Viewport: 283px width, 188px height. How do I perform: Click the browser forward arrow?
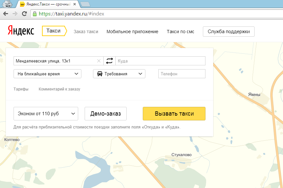(x=15, y=14)
